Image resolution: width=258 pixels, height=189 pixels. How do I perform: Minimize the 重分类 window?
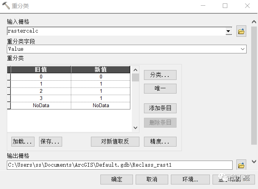pos(203,6)
